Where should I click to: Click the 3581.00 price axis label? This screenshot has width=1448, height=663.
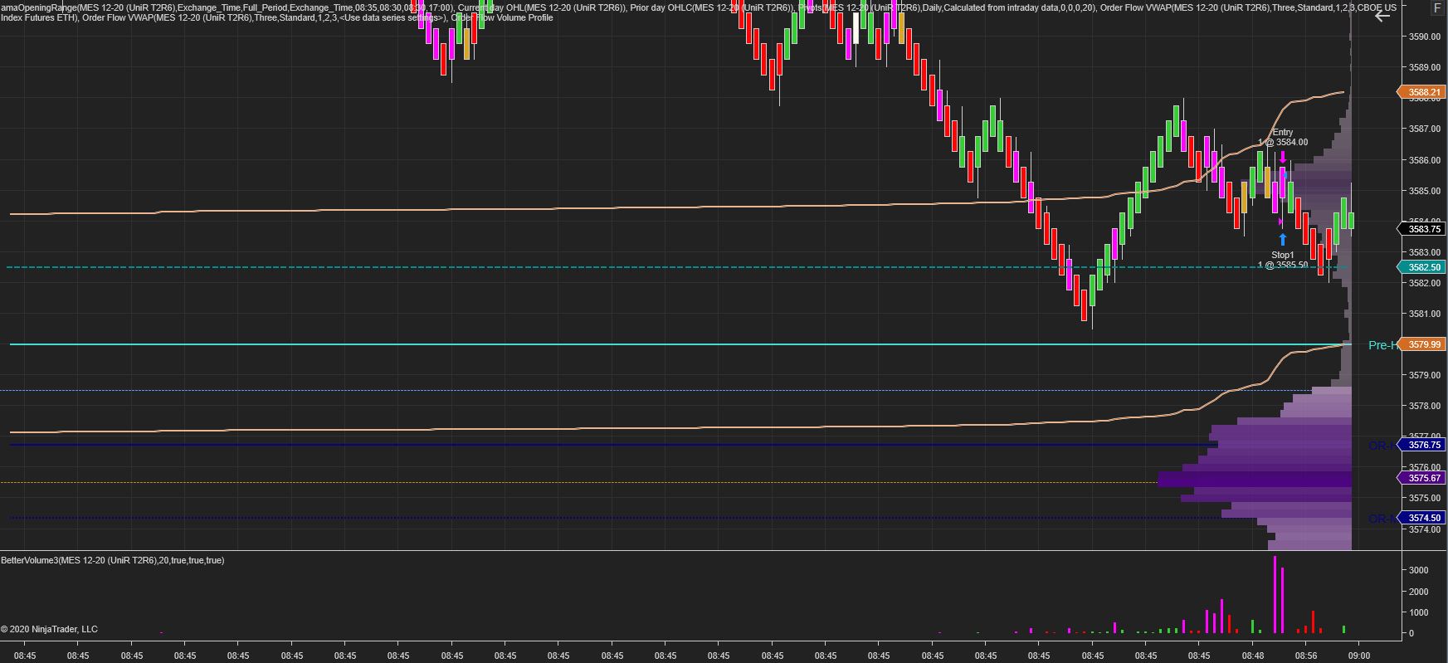1424,313
